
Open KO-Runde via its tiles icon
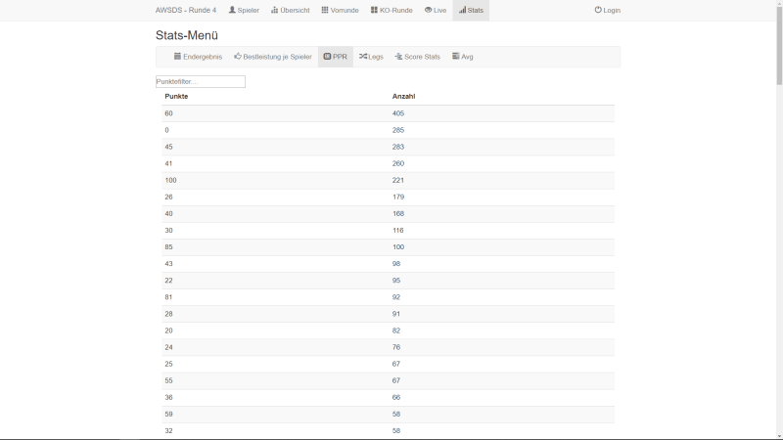374,10
